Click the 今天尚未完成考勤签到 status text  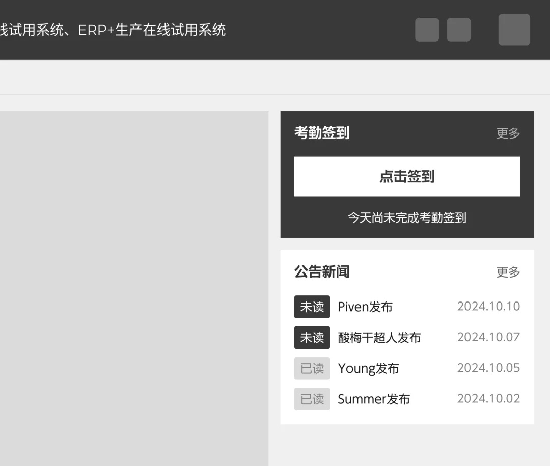tap(407, 217)
